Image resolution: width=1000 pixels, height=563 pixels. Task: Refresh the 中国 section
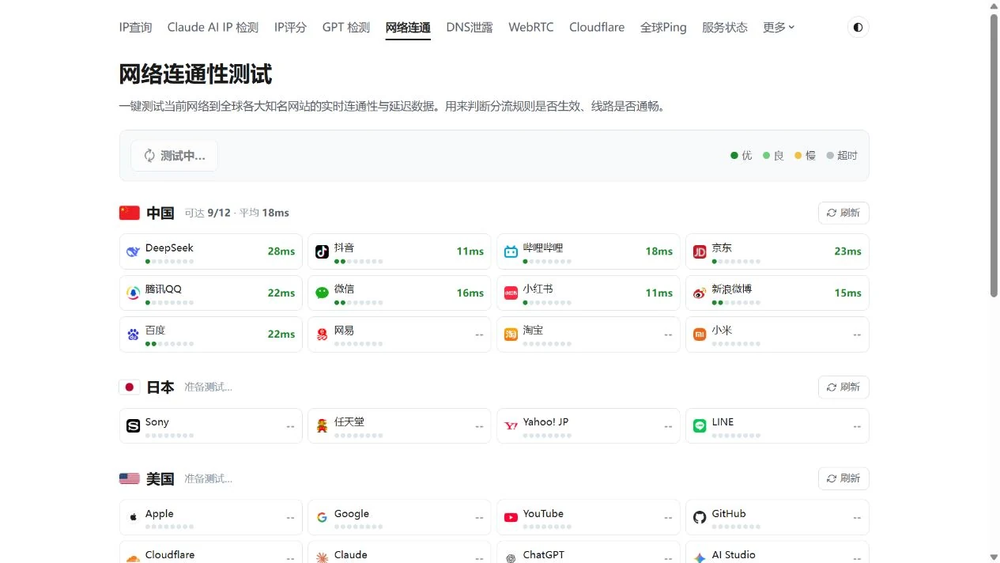tap(843, 213)
